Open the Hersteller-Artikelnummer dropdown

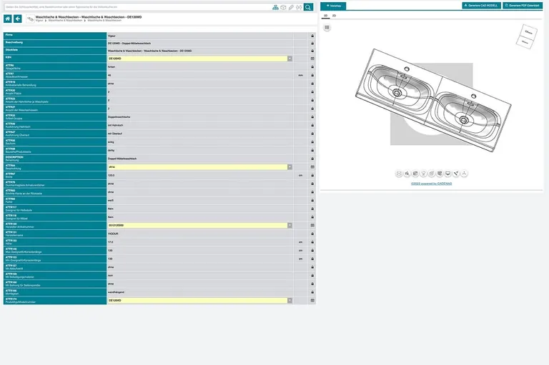tap(290, 225)
